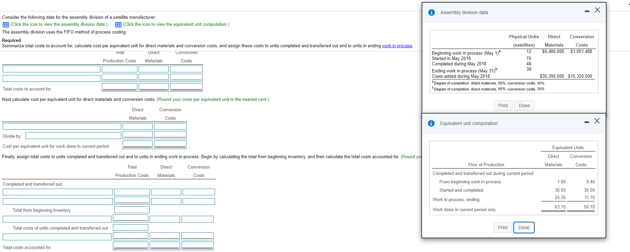Click '(Click the icon to view the equivalent unit computation.)' text

coord(176,24)
